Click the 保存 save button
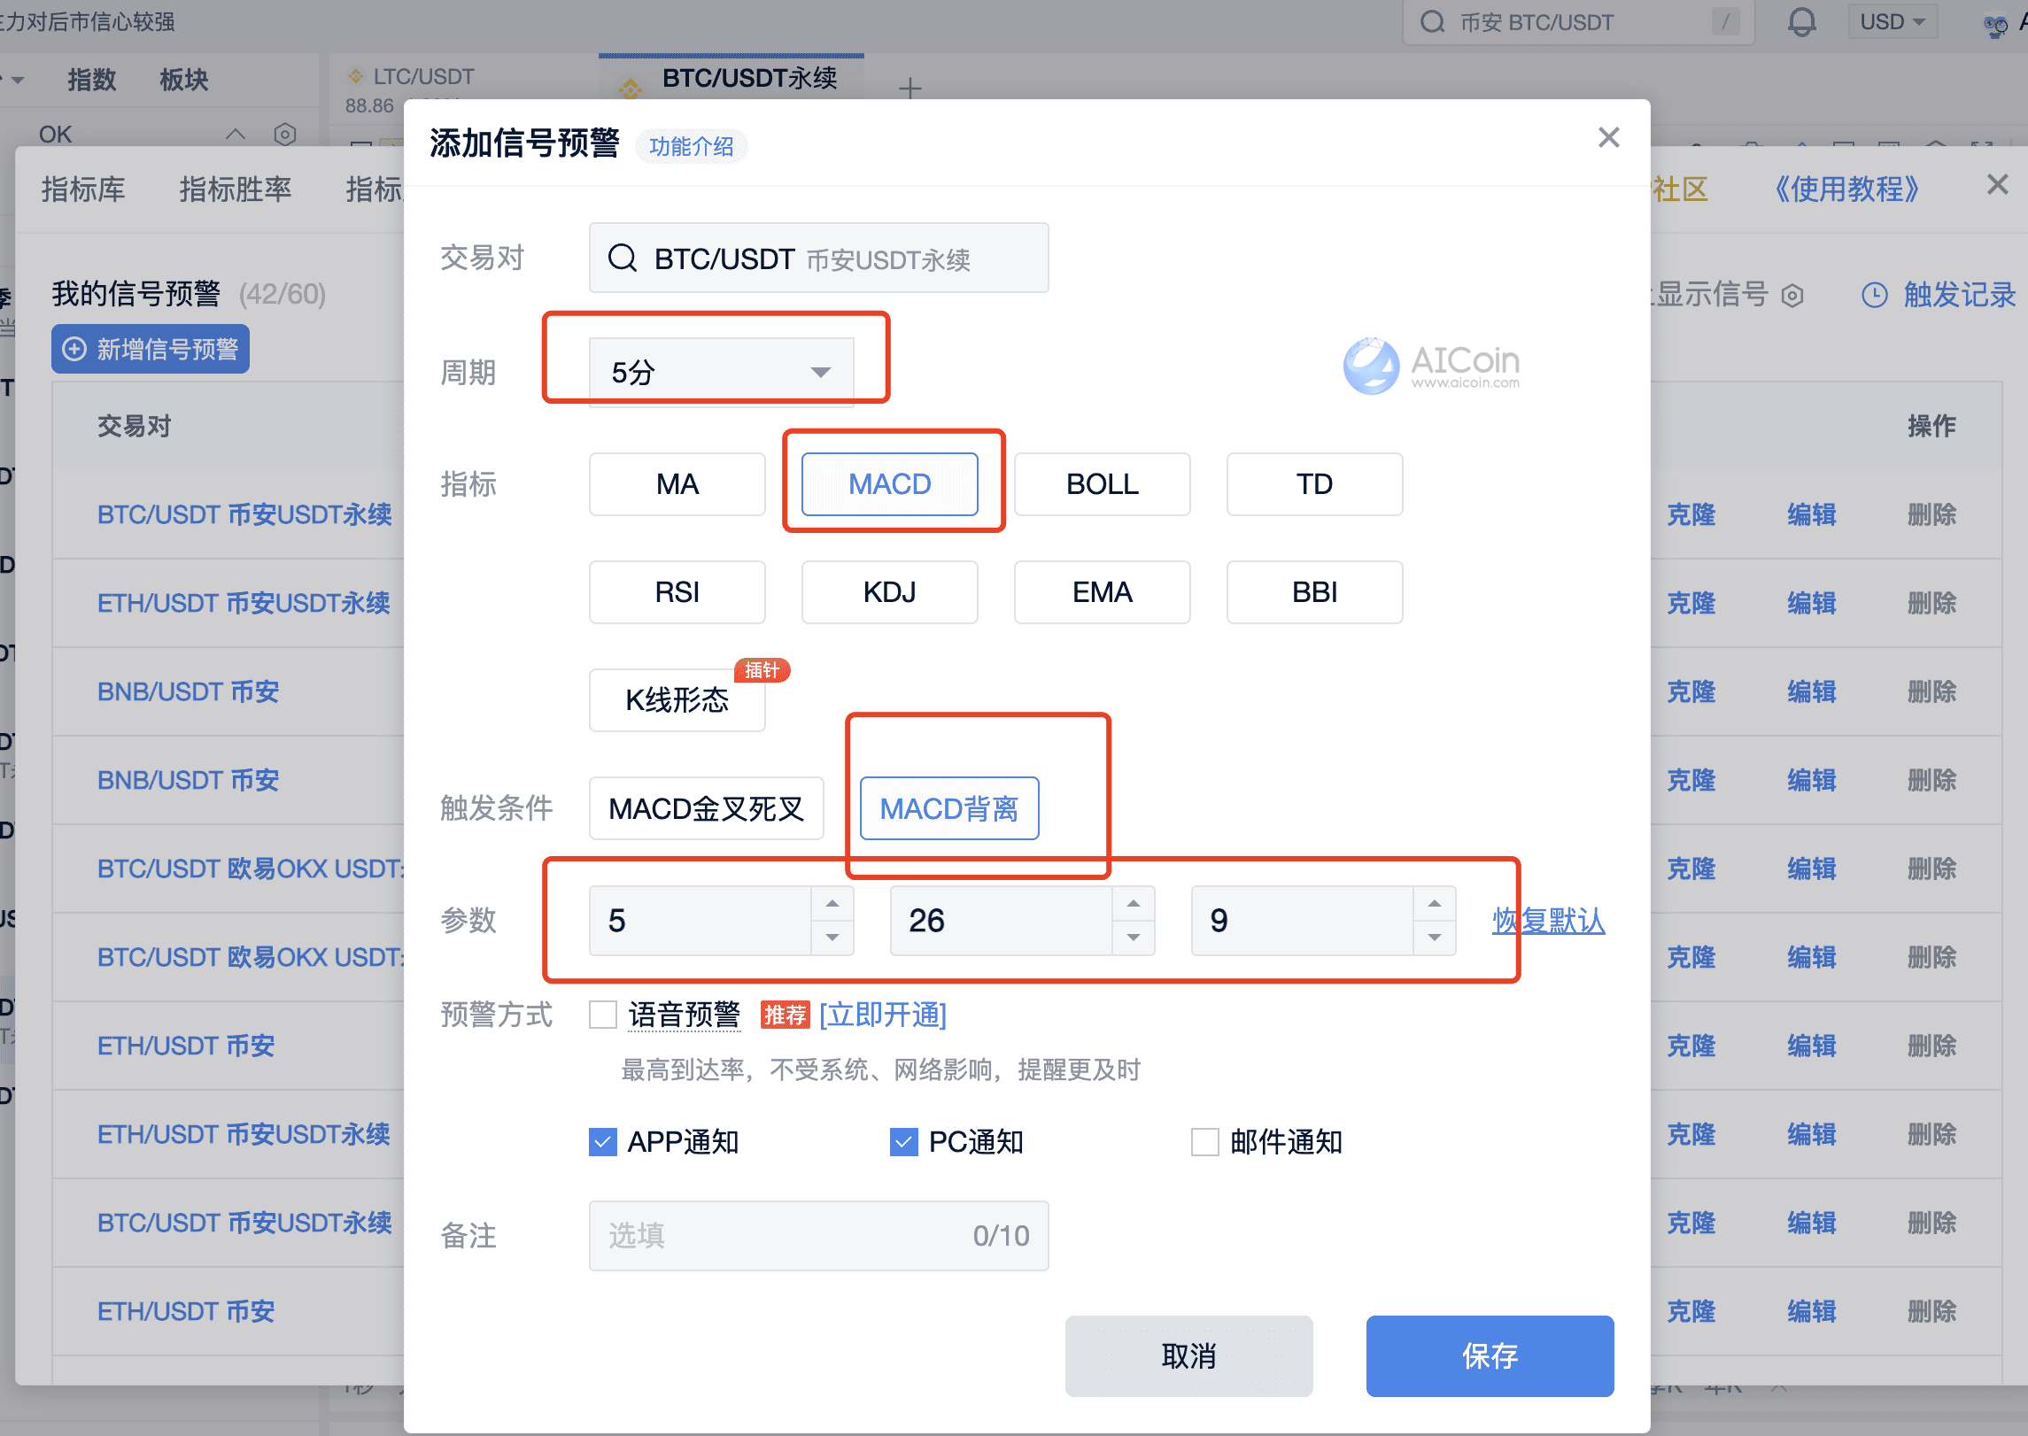Image resolution: width=2028 pixels, height=1436 pixels. [1490, 1356]
